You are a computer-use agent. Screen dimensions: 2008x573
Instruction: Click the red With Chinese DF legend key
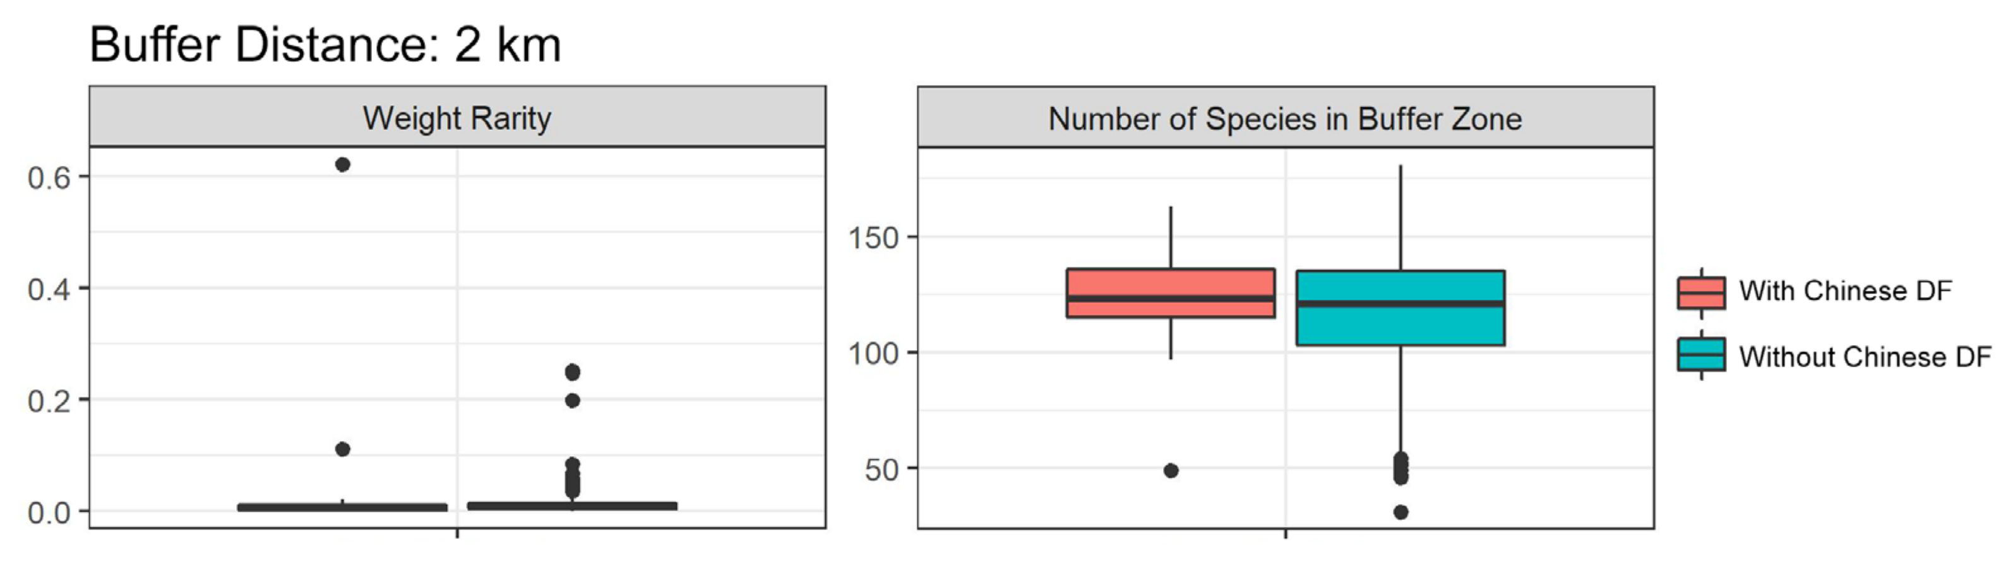(x=1701, y=293)
